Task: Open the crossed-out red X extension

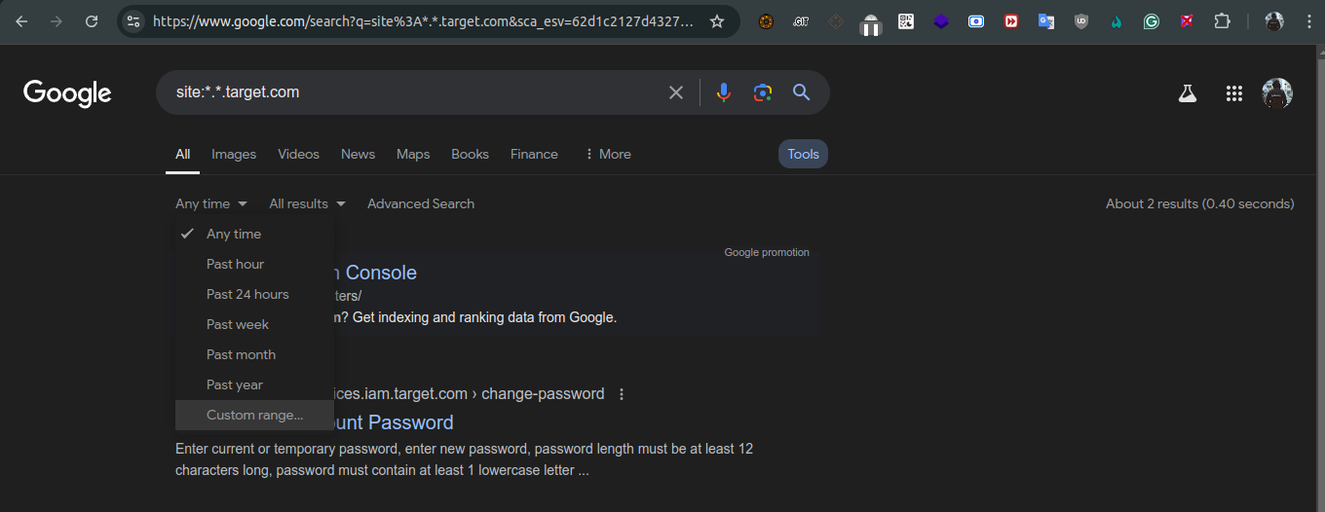Action: (1187, 20)
